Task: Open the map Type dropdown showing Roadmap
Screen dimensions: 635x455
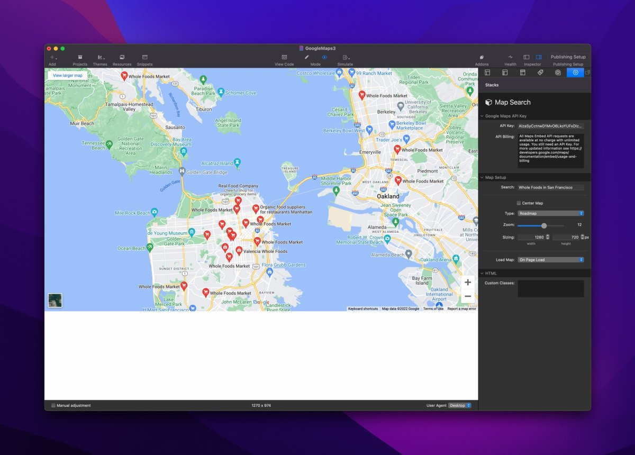Action: click(x=550, y=213)
